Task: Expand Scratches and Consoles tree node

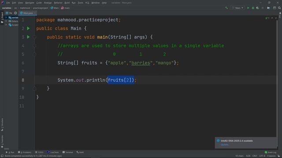Action: pos(6,25)
